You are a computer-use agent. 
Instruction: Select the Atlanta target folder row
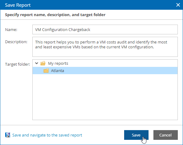(105, 71)
